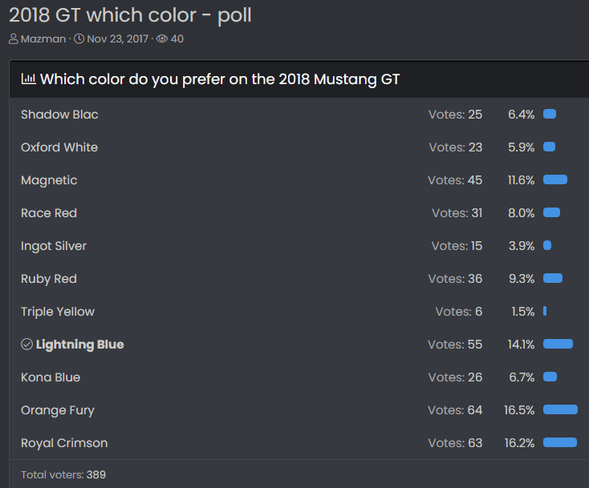The image size is (589, 488).
Task: Click the Votes: 64 count for Orange Fury
Action: pyautogui.click(x=455, y=410)
